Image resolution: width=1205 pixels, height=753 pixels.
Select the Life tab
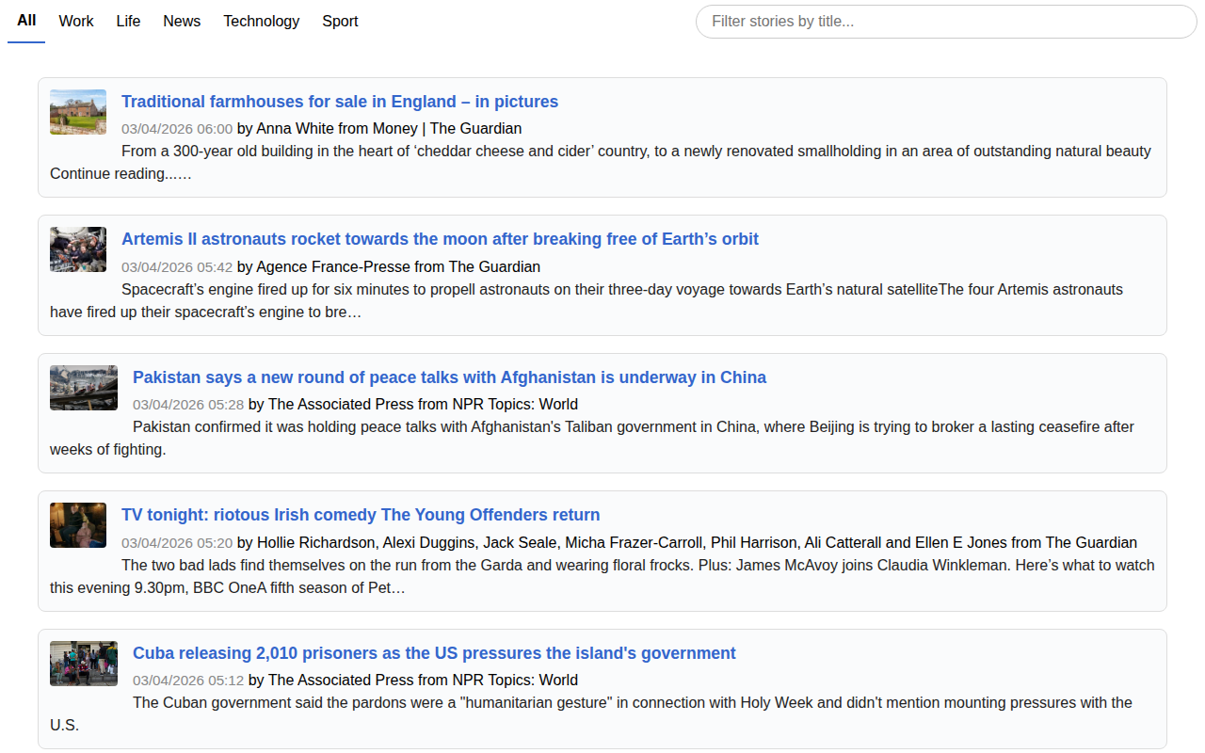point(128,21)
